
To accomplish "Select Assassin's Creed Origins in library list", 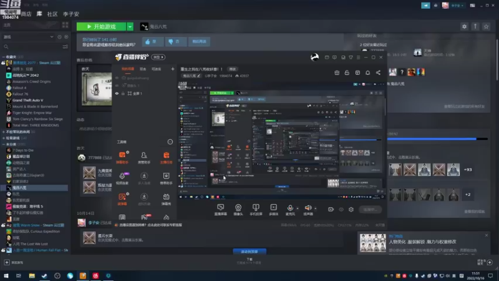I will coord(32,82).
